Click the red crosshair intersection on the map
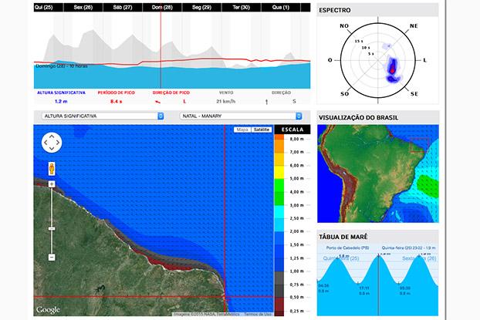The width and height of the screenshot is (480, 320). (225, 297)
